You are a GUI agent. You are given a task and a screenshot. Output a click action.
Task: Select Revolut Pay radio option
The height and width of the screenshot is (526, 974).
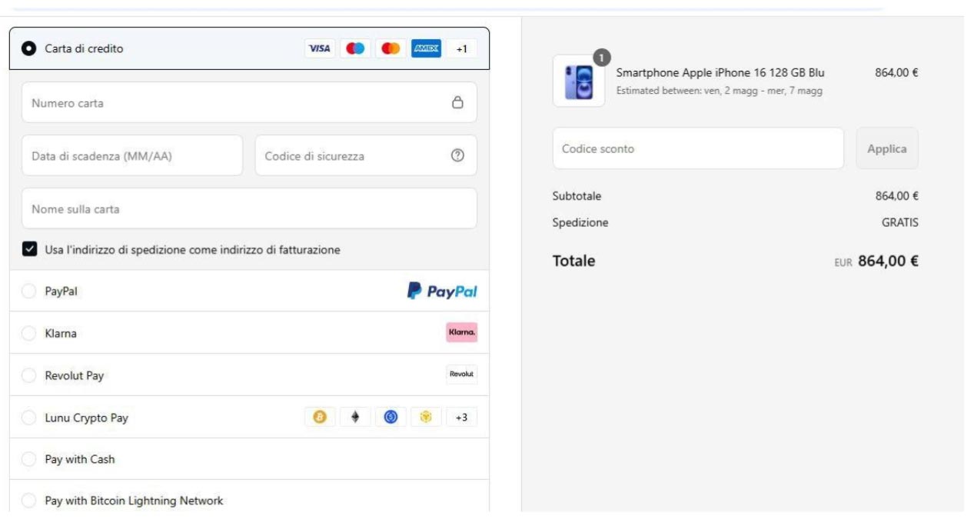click(29, 376)
